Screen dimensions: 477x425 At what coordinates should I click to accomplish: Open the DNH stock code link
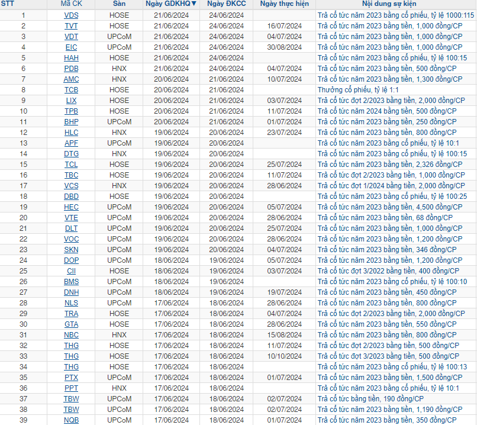point(71,292)
